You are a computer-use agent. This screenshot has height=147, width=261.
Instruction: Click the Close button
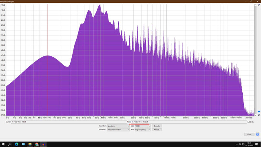249,134
